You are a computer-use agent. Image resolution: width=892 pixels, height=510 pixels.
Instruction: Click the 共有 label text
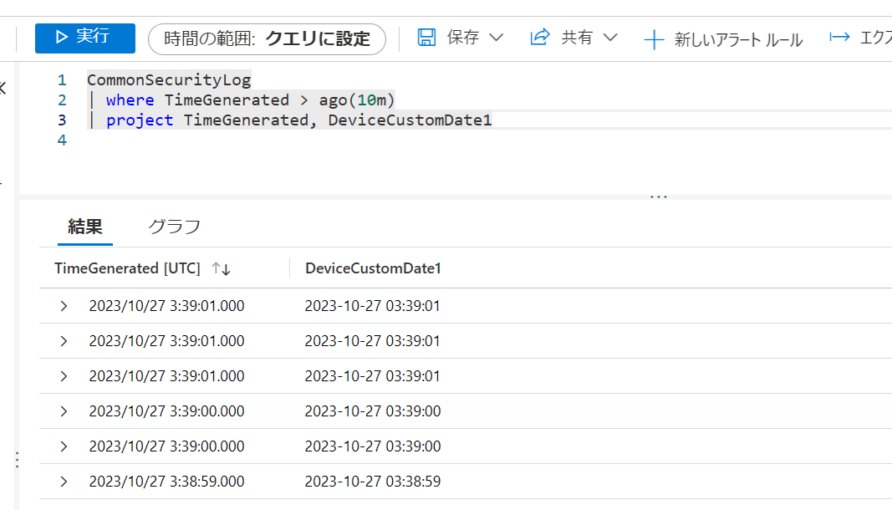pos(577,38)
